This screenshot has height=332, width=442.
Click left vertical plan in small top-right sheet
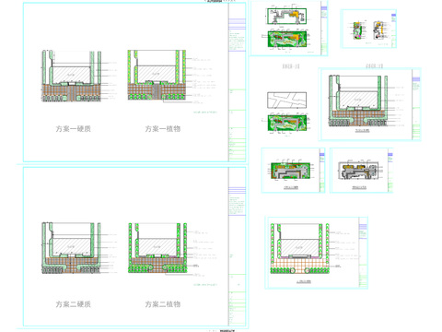click(357, 30)
